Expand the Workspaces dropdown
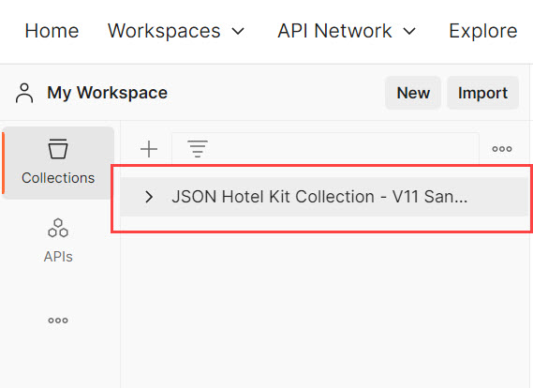The width and height of the screenshot is (533, 388). pyautogui.click(x=176, y=31)
